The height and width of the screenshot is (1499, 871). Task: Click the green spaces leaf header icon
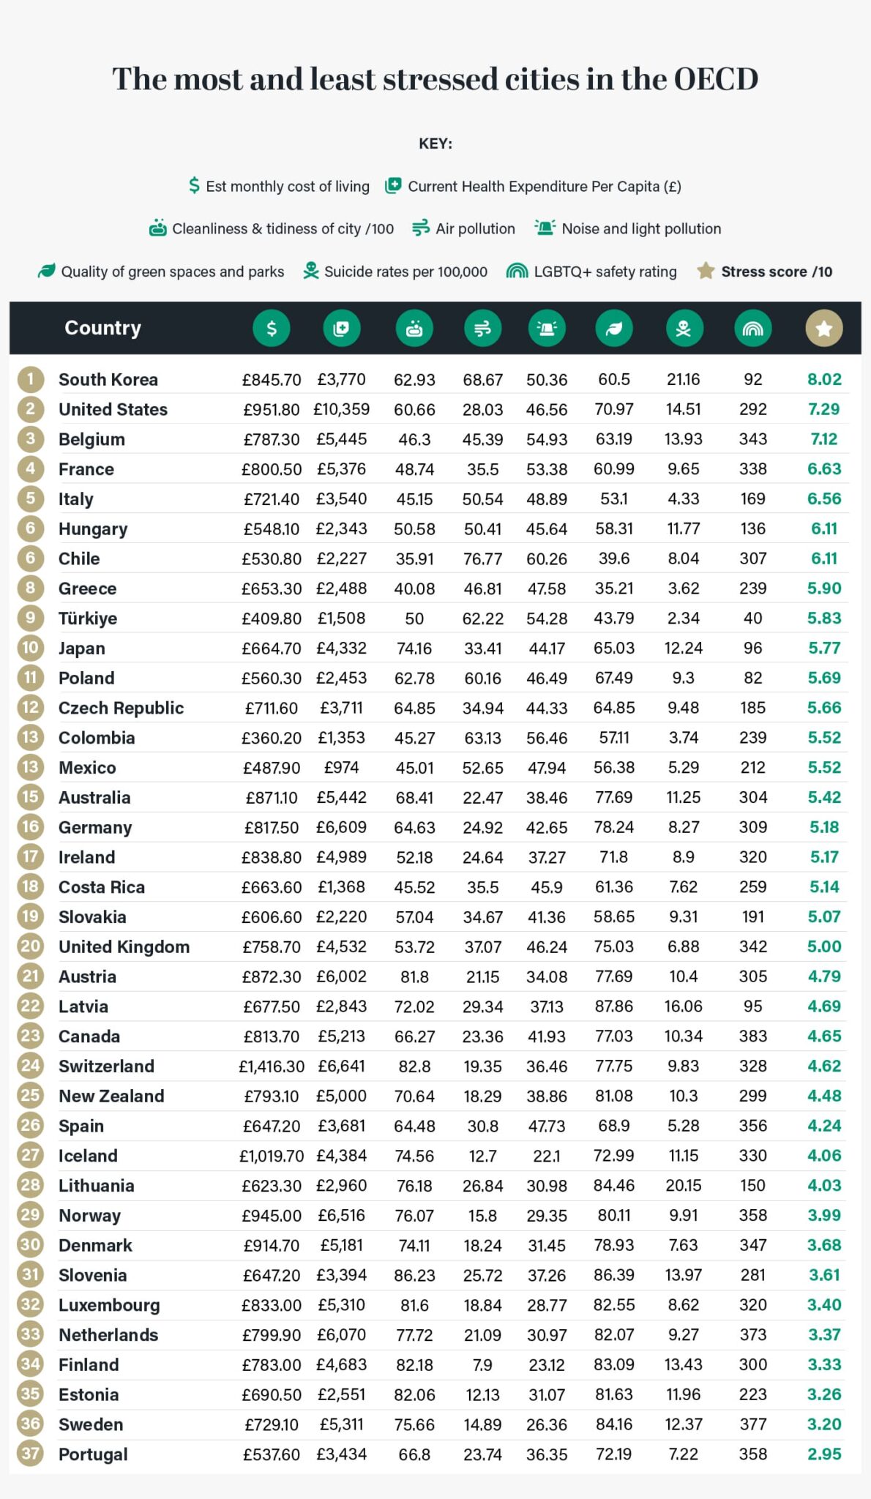(614, 329)
